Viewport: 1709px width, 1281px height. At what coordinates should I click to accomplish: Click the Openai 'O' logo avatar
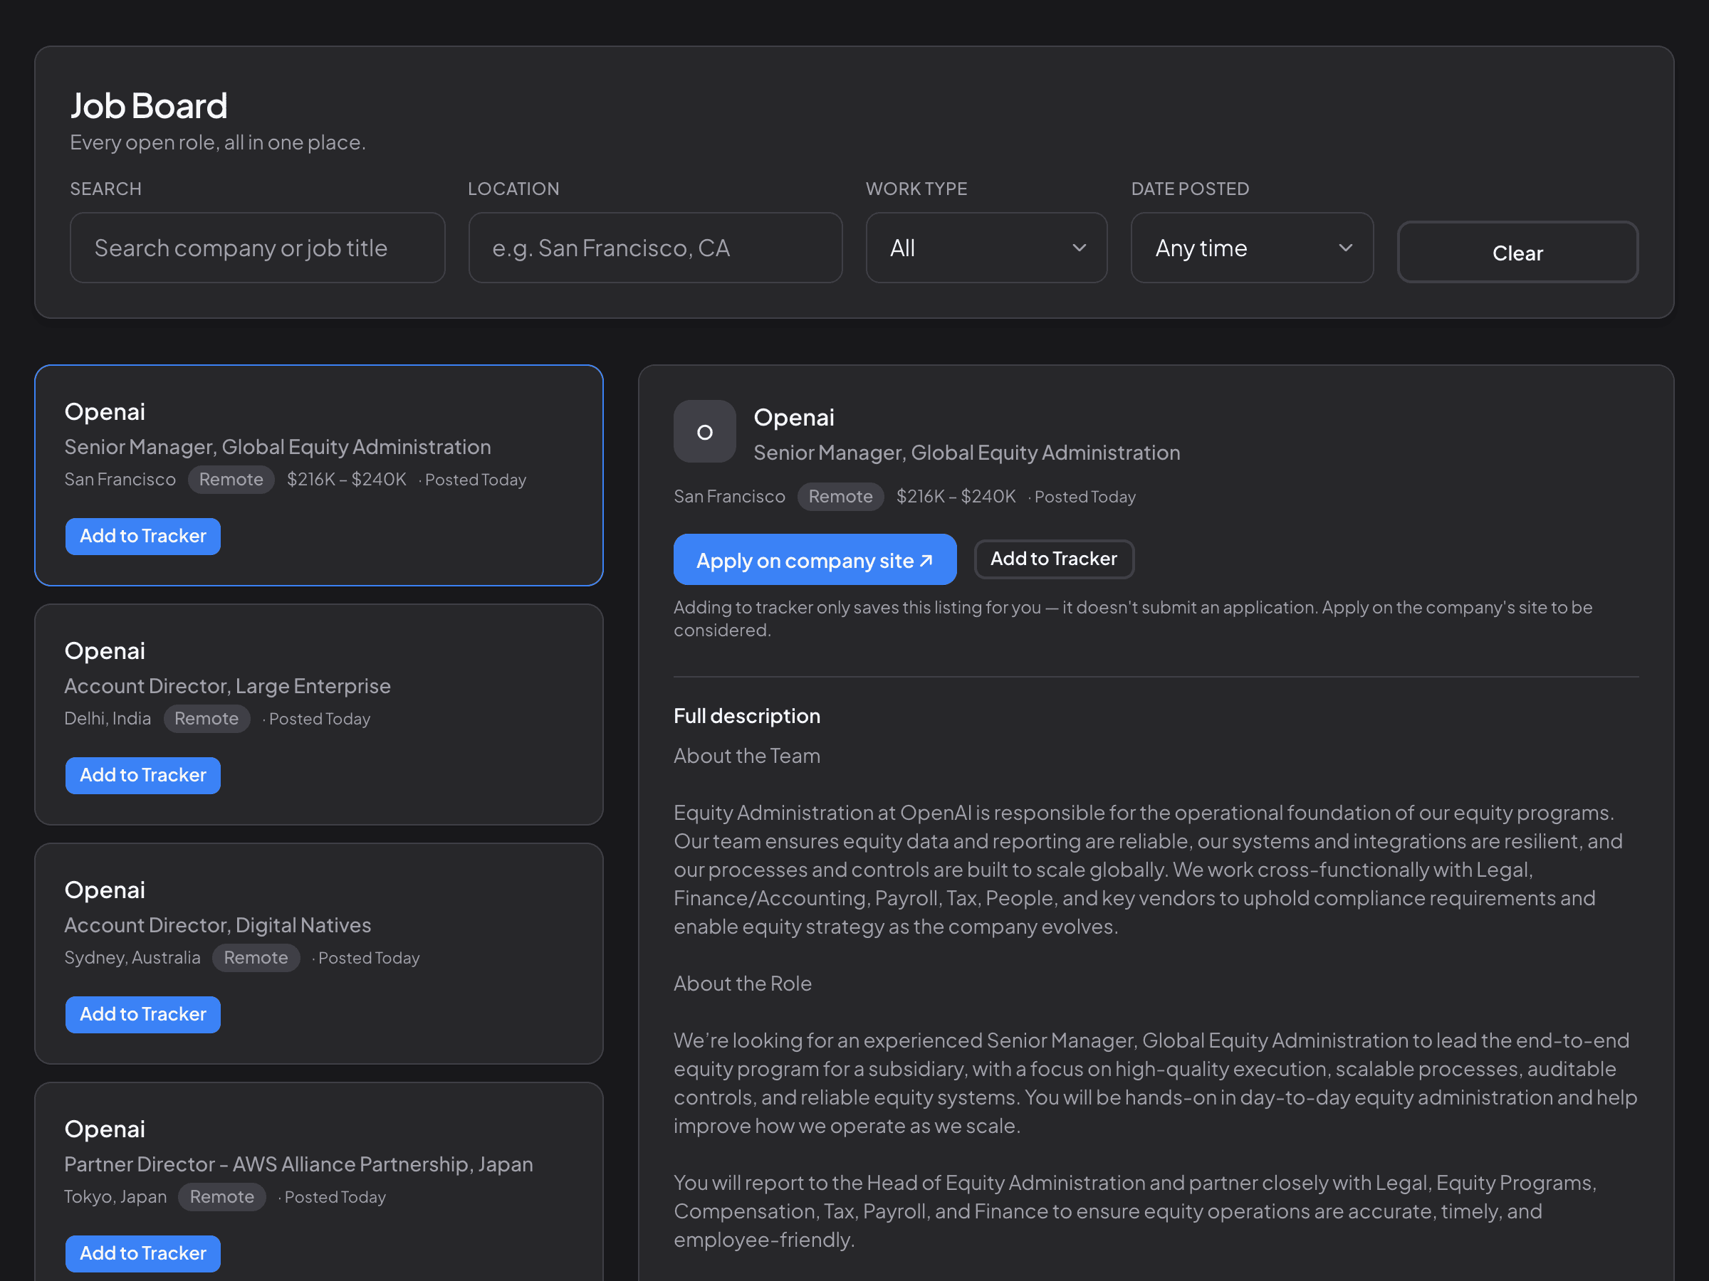click(704, 432)
